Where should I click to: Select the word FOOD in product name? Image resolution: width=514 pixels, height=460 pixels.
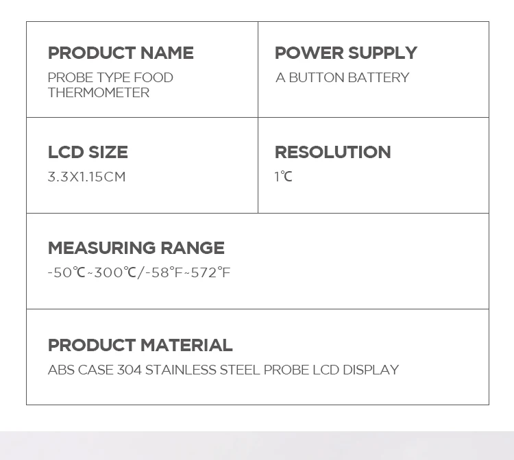coord(154,77)
